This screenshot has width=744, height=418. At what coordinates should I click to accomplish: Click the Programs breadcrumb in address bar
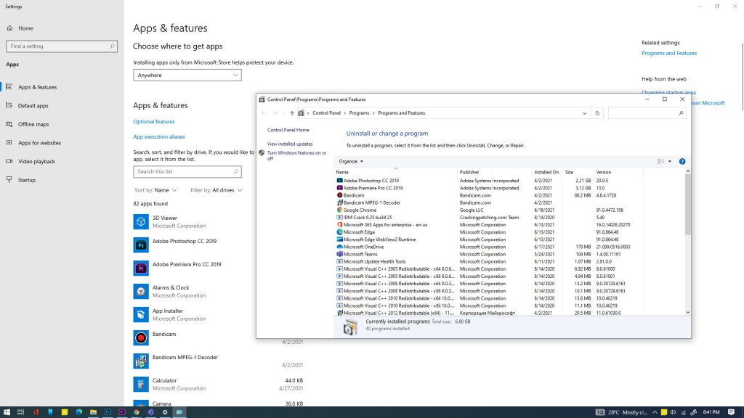[359, 113]
